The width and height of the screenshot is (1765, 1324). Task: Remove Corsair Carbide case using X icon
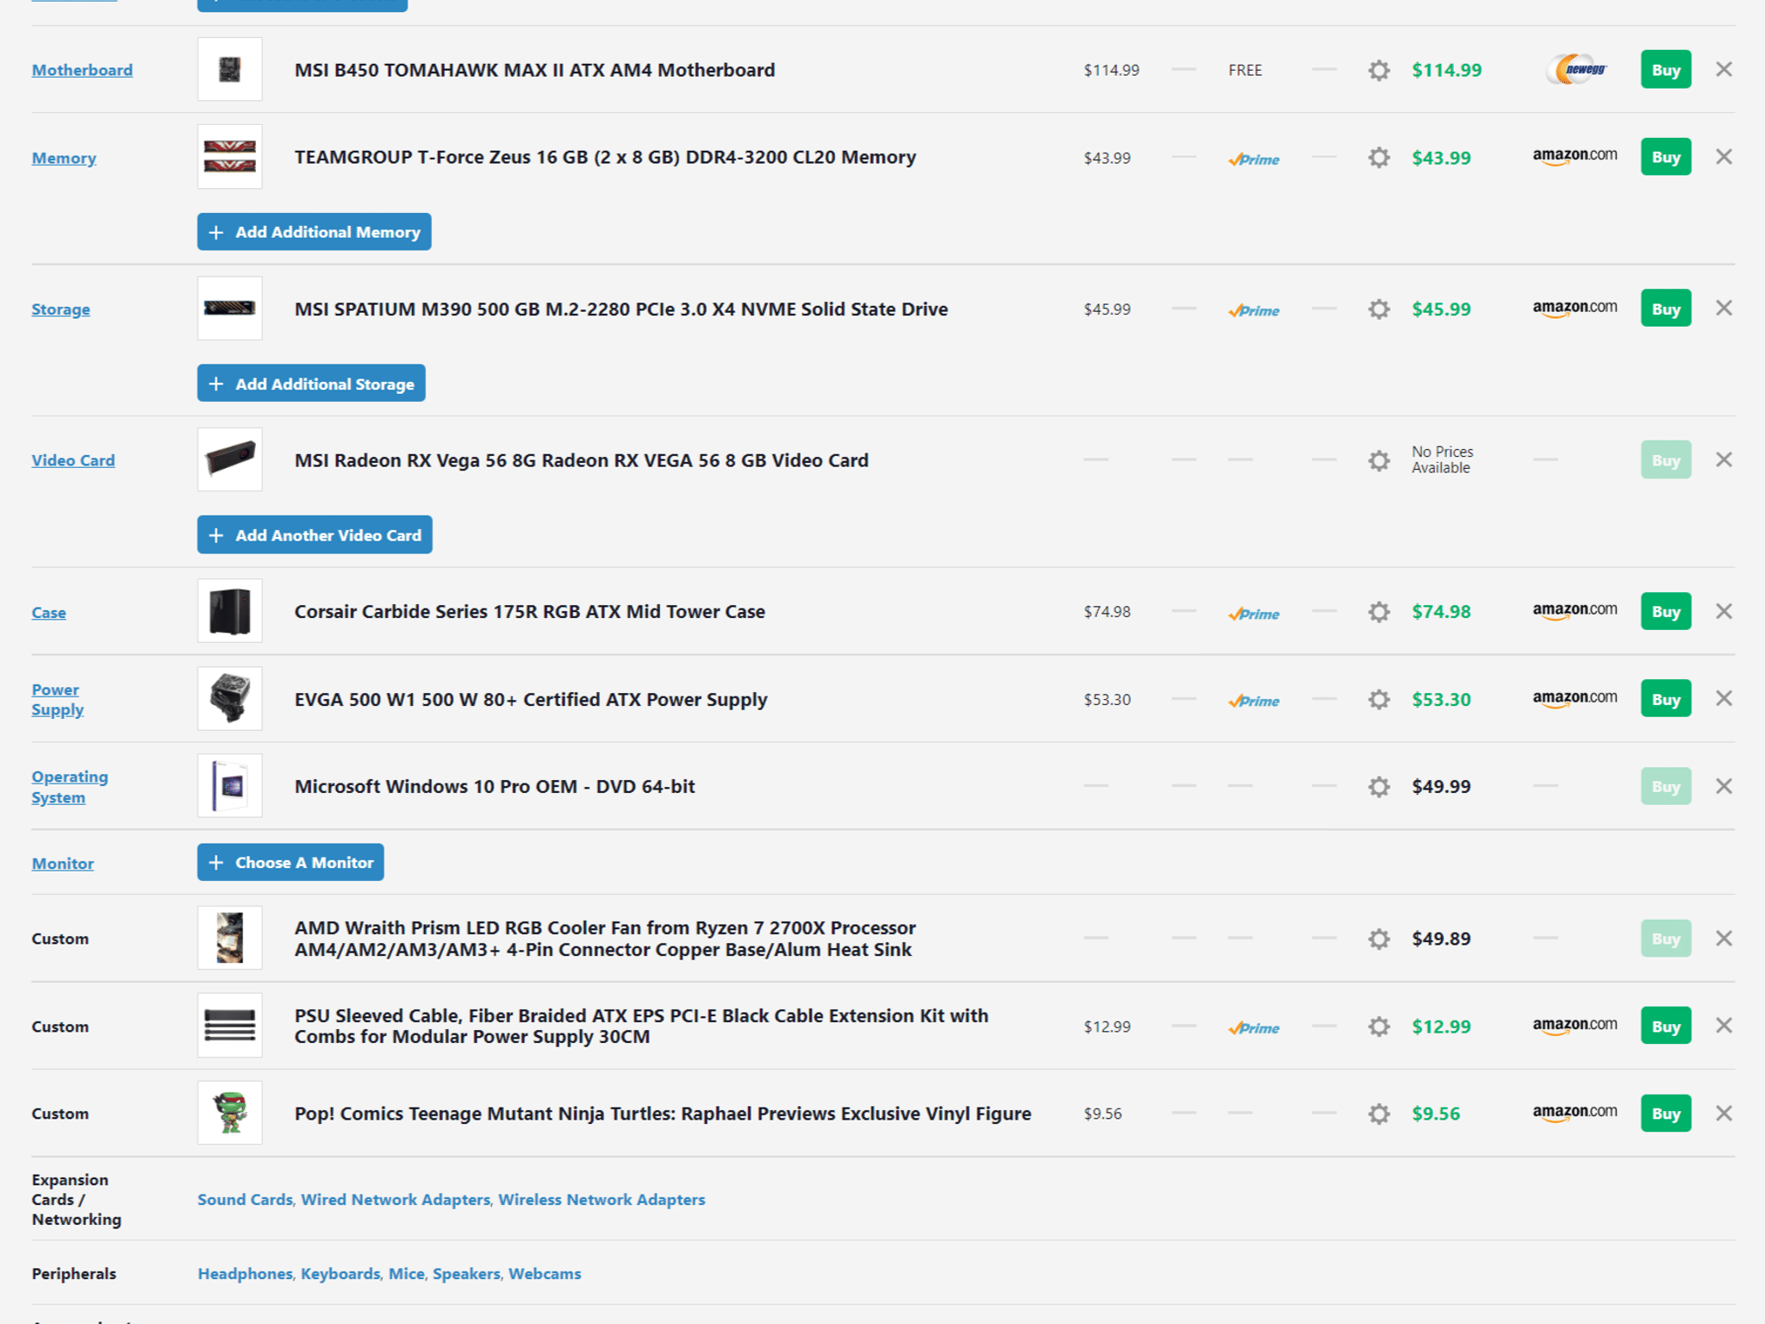1724,611
